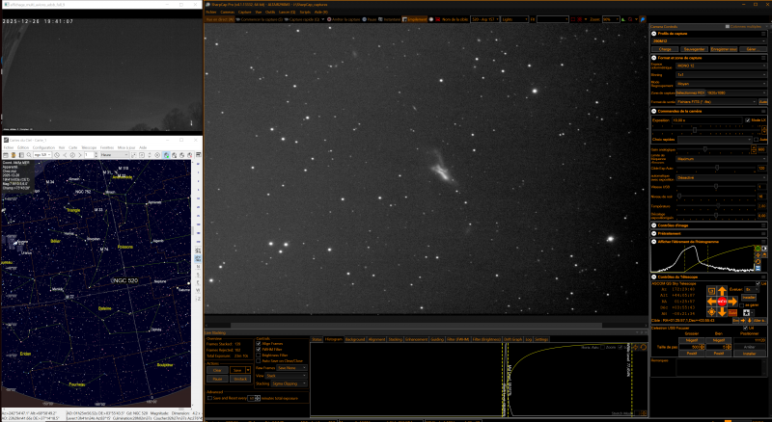Toggle the FWHM Filter checkbox
The width and height of the screenshot is (772, 422).
258,349
